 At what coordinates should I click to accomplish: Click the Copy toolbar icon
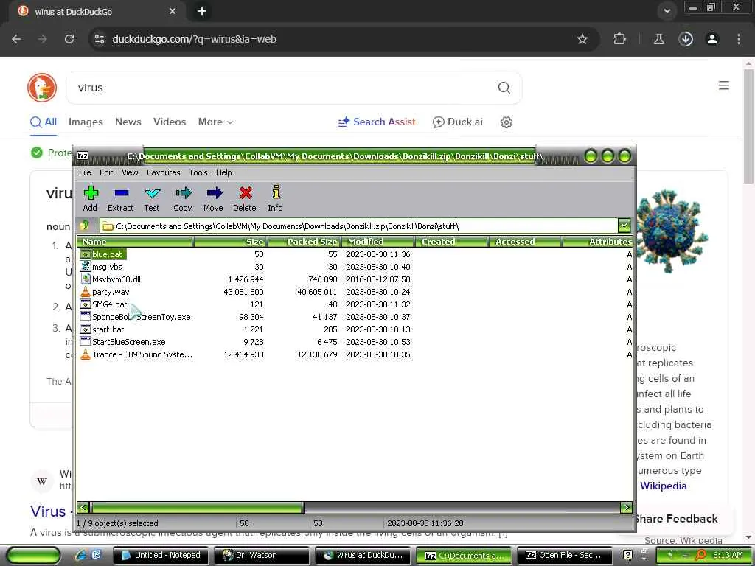[x=183, y=193]
